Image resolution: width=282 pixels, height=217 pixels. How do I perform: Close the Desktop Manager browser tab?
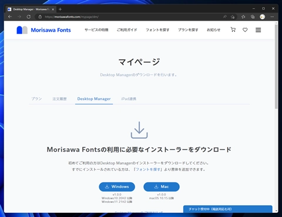click(x=53, y=9)
